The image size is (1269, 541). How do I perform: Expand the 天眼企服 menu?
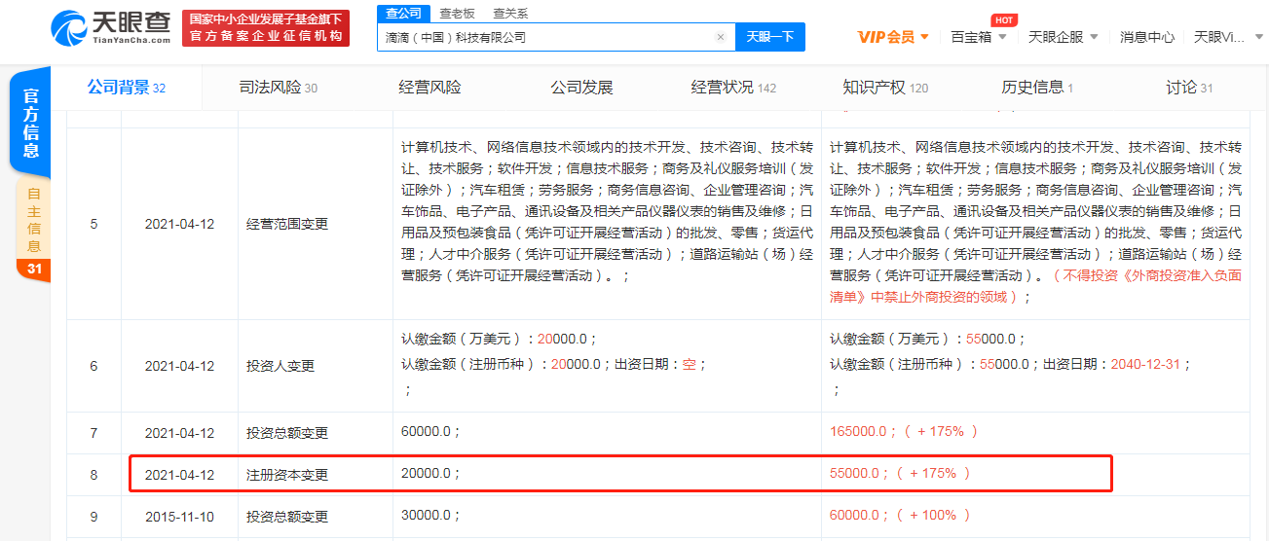click(x=1063, y=37)
